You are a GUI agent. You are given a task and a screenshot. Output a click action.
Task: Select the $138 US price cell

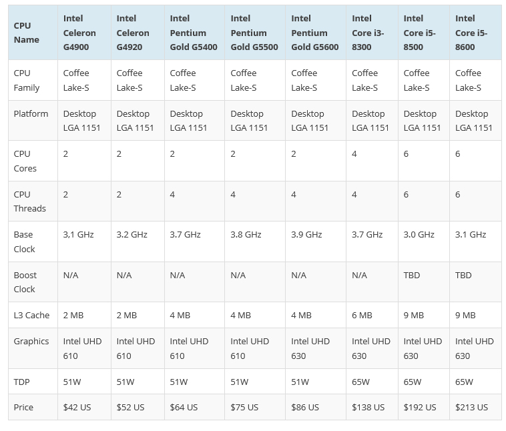368,407
